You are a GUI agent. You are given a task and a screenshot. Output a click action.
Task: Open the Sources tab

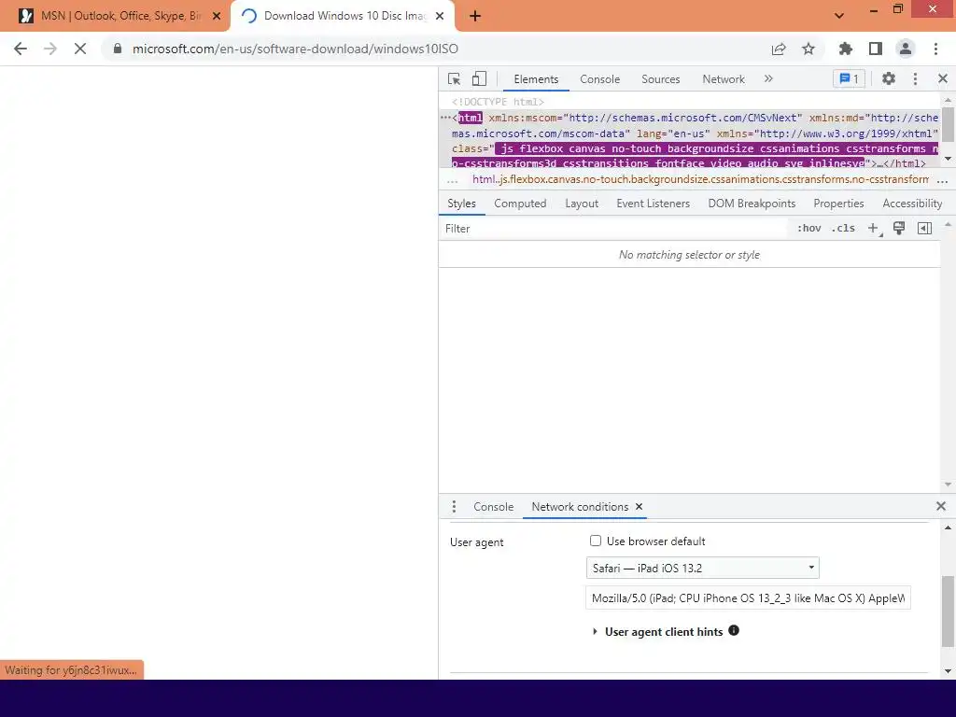660,79
